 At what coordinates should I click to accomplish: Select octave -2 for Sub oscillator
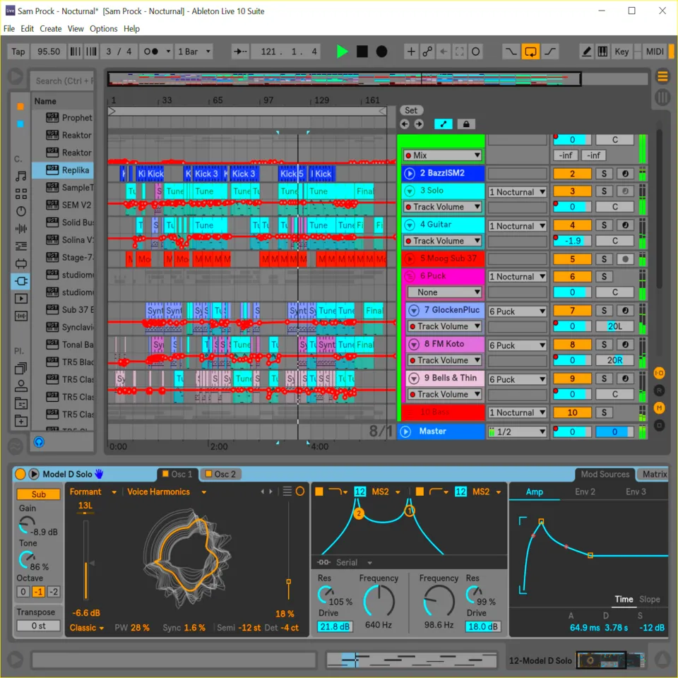[x=54, y=592]
